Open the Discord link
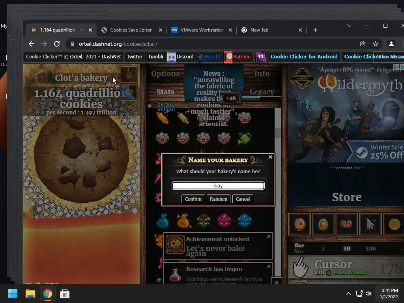Image resolution: width=404 pixels, height=303 pixels. coord(185,57)
